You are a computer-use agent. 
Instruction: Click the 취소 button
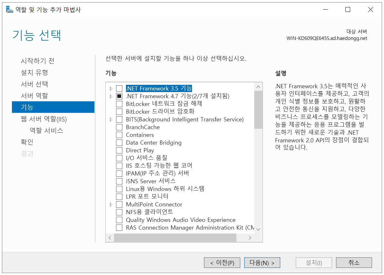354,263
